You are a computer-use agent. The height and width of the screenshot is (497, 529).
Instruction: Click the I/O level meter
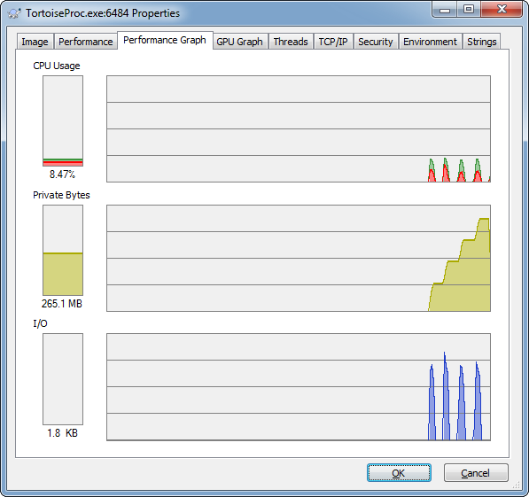pyautogui.click(x=63, y=379)
